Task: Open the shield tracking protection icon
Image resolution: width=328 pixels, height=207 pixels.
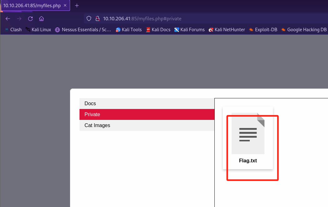Action: tap(89, 18)
